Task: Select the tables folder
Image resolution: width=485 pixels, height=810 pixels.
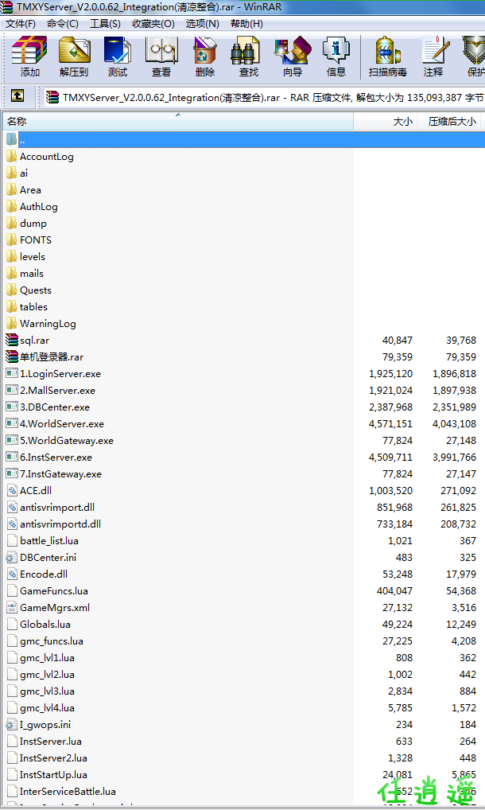Action: (33, 306)
